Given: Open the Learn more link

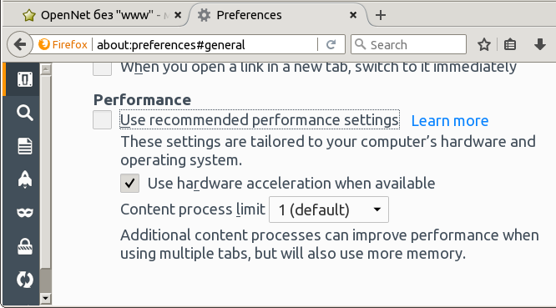Looking at the screenshot, I should coord(450,121).
